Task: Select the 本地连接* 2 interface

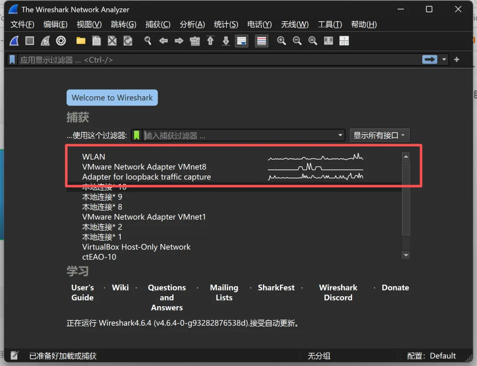Action: pos(234,227)
